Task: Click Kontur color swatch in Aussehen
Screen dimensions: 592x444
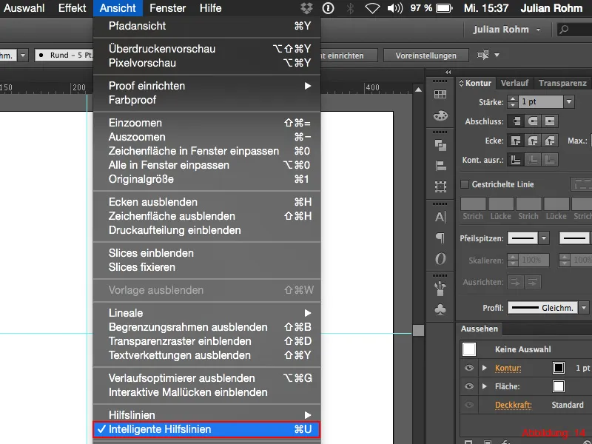Action: coord(559,368)
